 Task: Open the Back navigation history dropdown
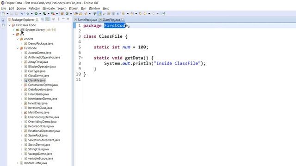(x=149, y=13)
